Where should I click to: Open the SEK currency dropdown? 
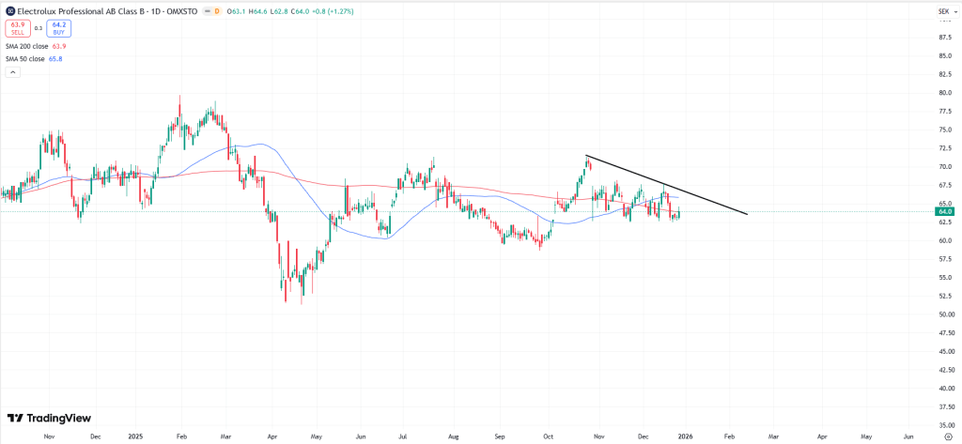point(943,11)
